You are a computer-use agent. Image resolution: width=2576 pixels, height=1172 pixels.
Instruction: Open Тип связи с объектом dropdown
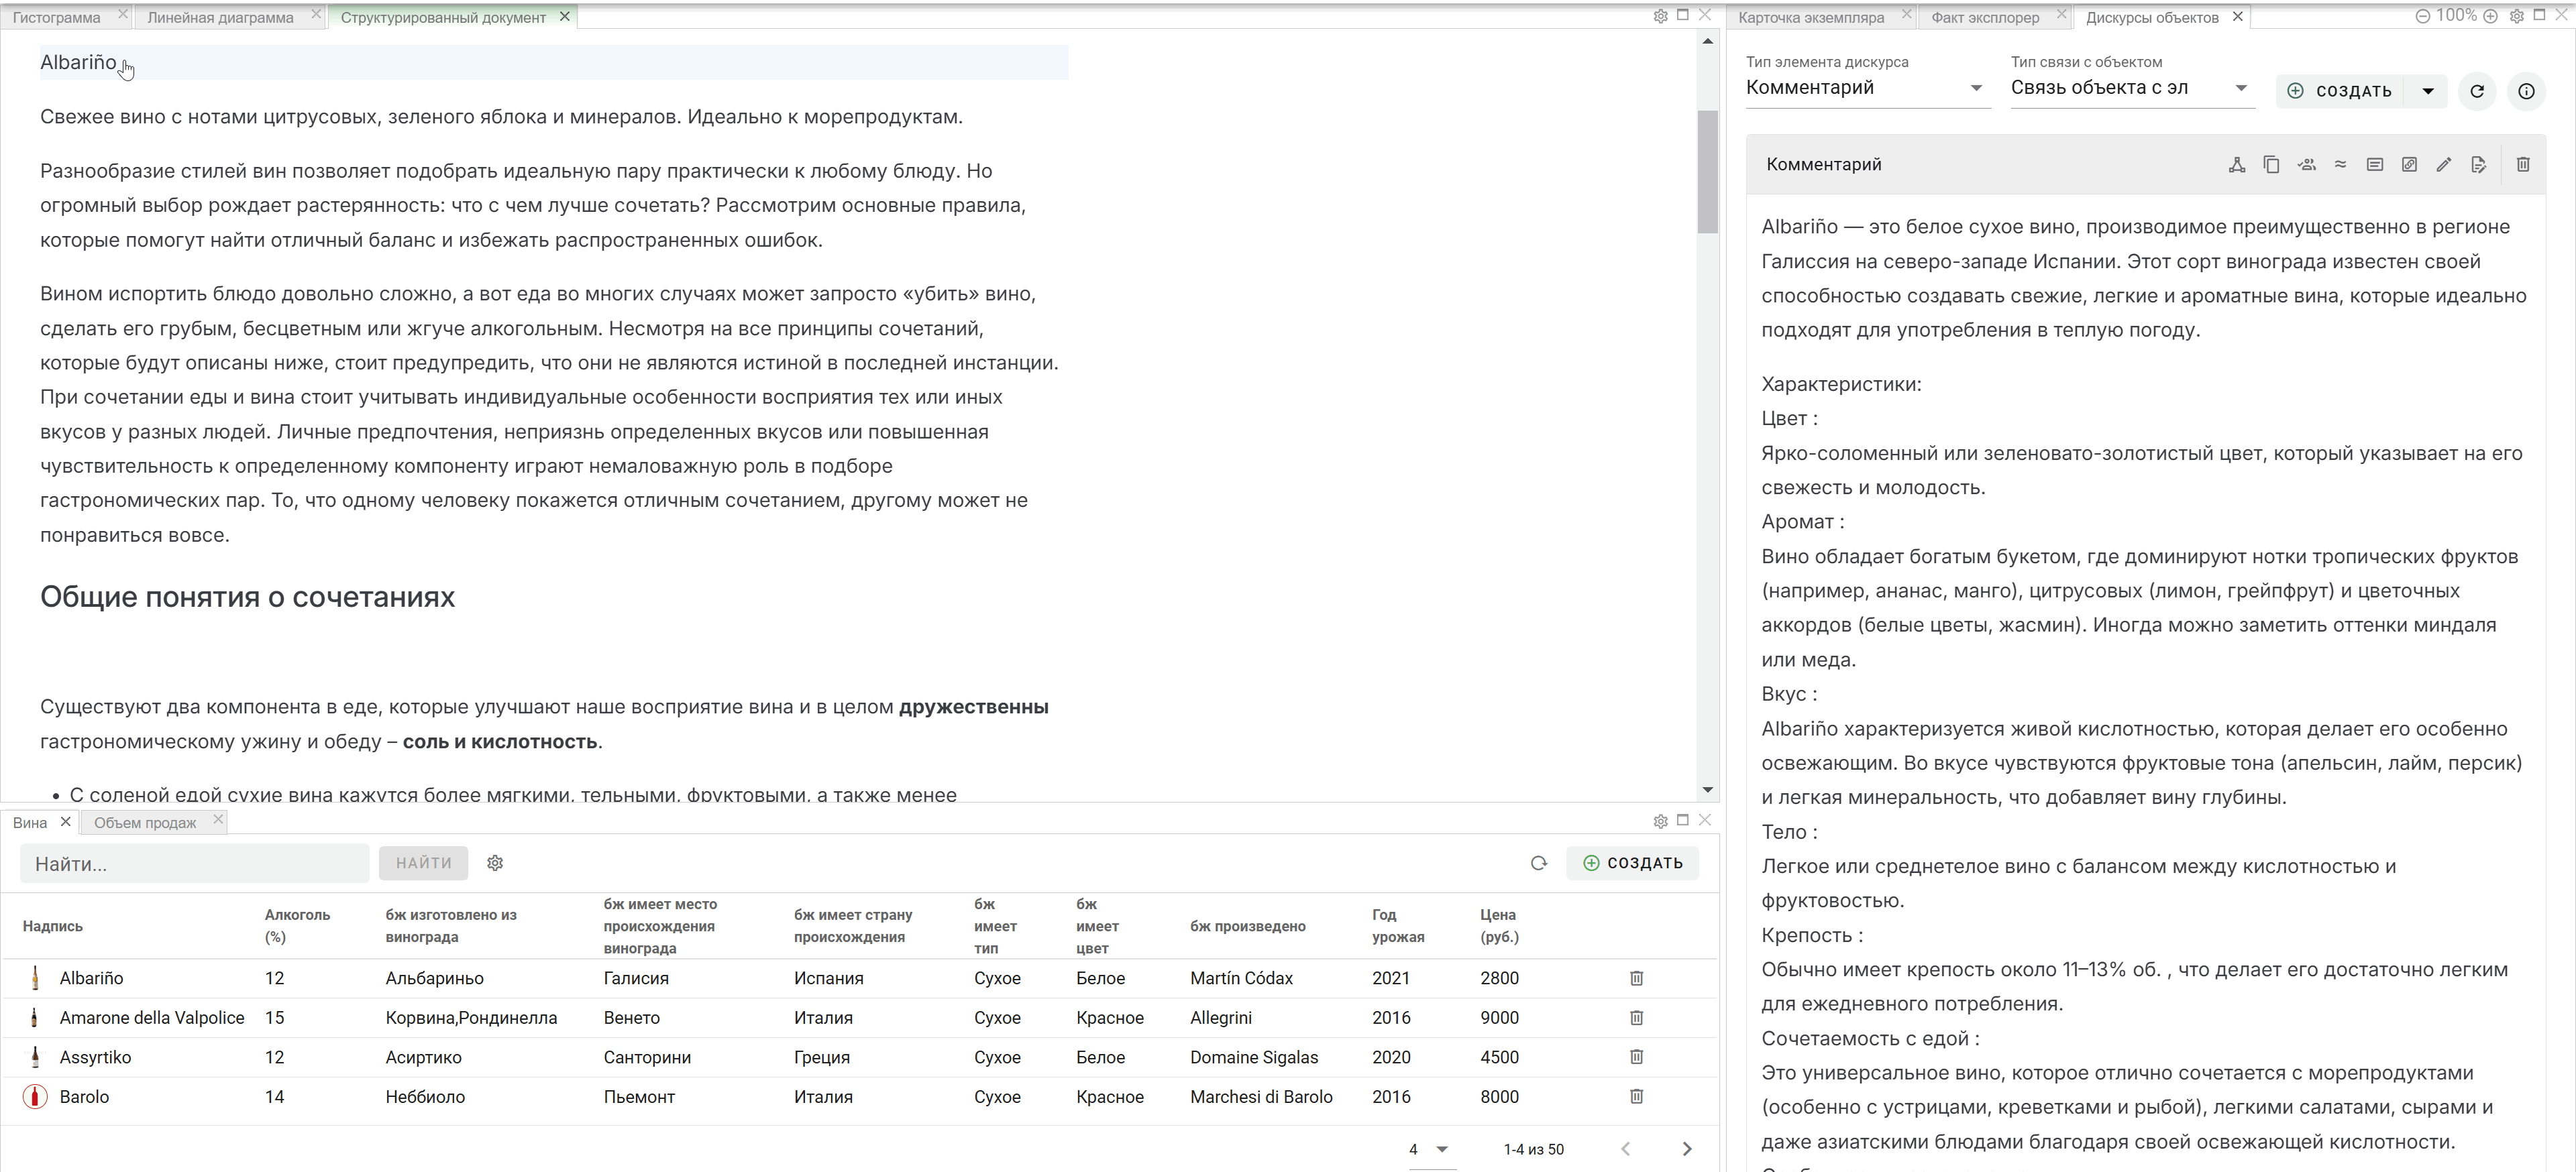tap(2131, 88)
